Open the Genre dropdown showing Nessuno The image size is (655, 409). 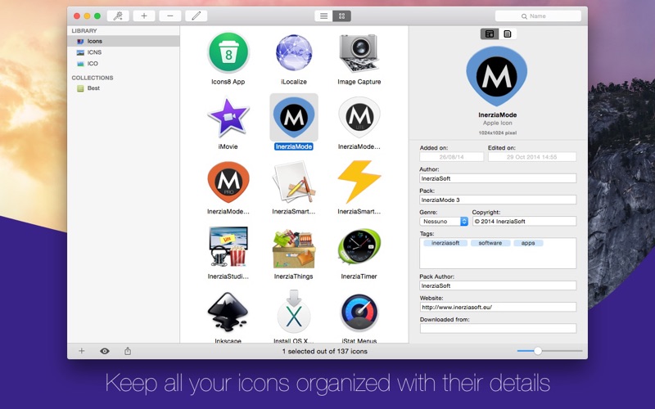(x=444, y=221)
